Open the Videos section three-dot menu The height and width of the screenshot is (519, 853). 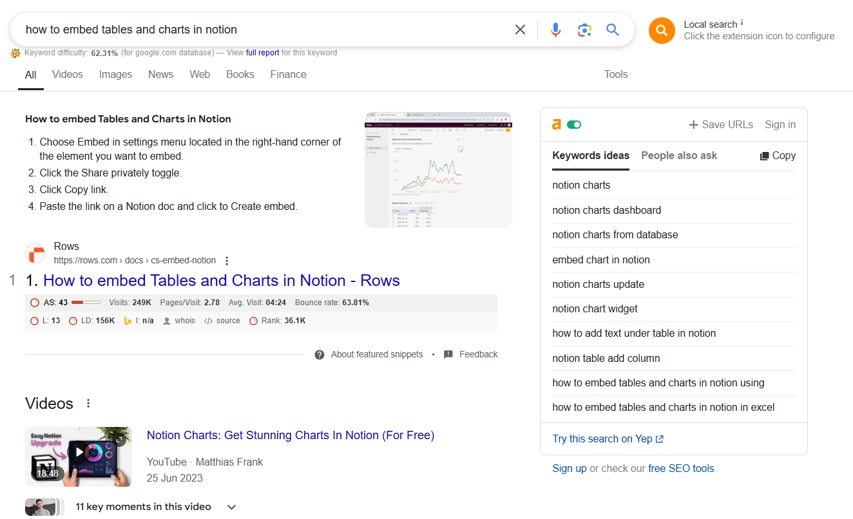tap(88, 404)
